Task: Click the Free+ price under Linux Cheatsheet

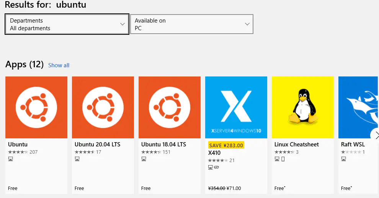Action: (x=280, y=188)
